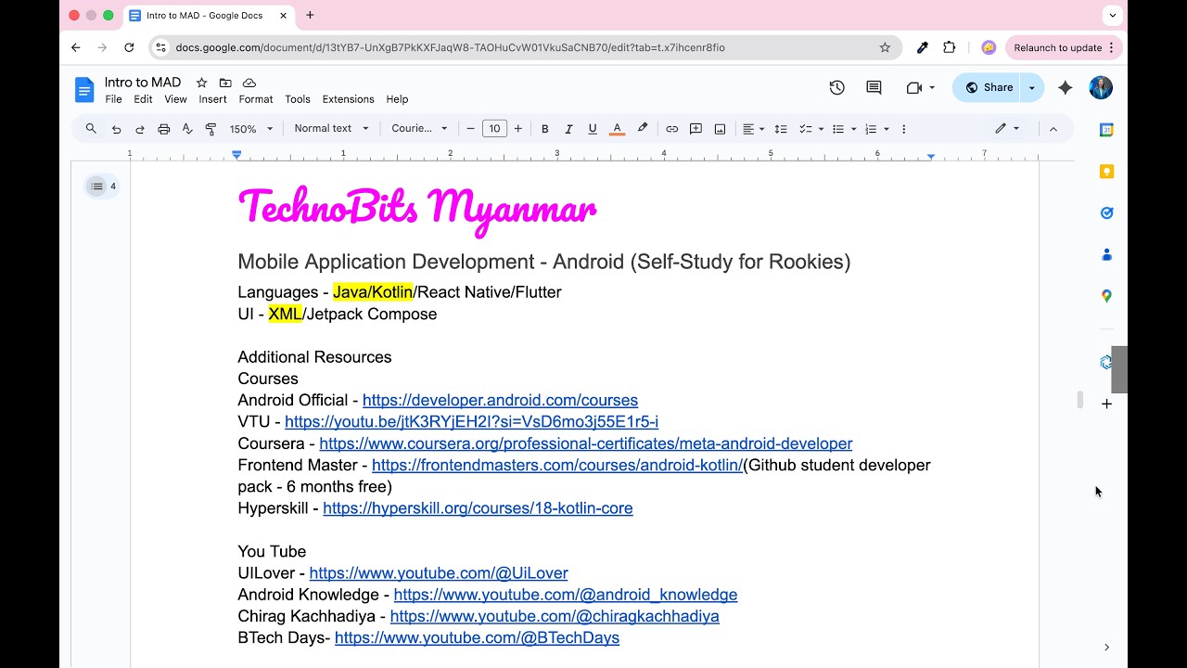Run spelling and grammar check
Screen dimensions: 1187x668
coord(187,129)
